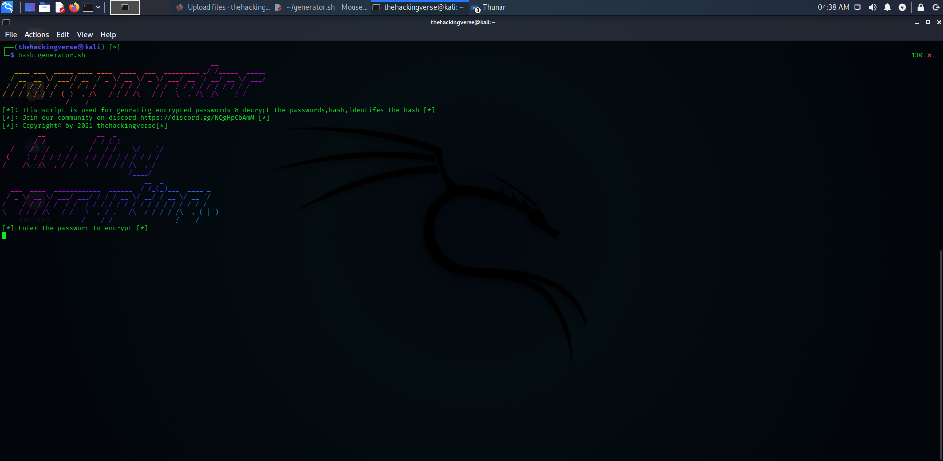Click the generator.sh underlined filename
The height and width of the screenshot is (461, 943).
[61, 55]
